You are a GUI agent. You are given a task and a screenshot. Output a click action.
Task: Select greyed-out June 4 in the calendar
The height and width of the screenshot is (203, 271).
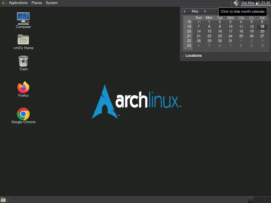(198, 45)
